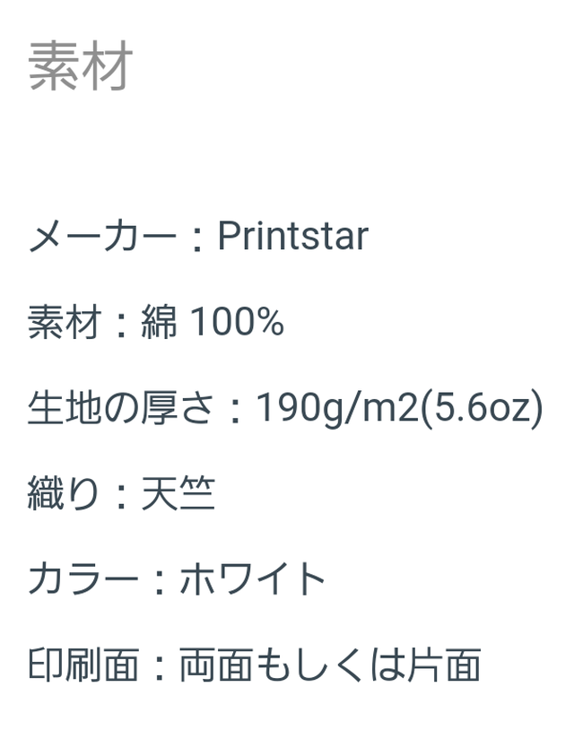Select the Printstar maker name
This screenshot has height=739, width=574.
pyautogui.click(x=292, y=236)
